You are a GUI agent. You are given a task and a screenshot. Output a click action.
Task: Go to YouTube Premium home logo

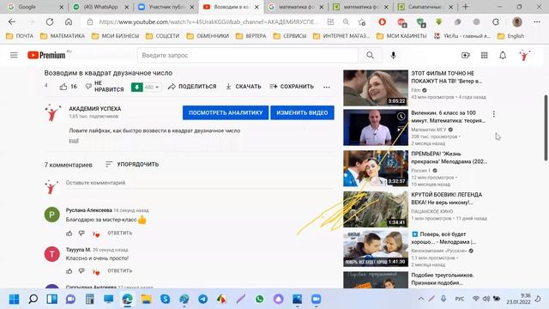46,55
